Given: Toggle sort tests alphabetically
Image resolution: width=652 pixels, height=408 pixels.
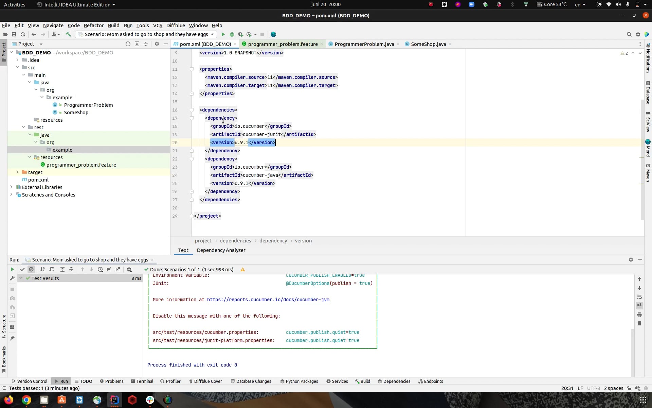Looking at the screenshot, I should [x=42, y=269].
